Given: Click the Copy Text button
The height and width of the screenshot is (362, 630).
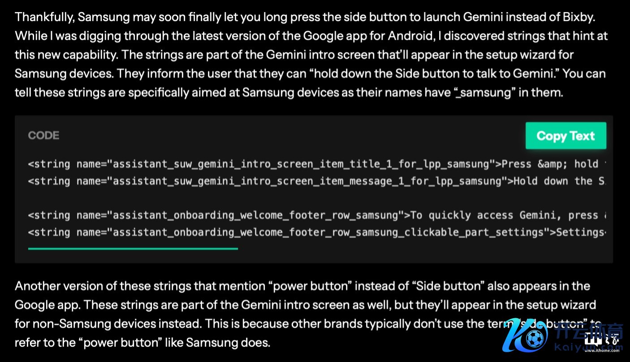Looking at the screenshot, I should point(565,136).
